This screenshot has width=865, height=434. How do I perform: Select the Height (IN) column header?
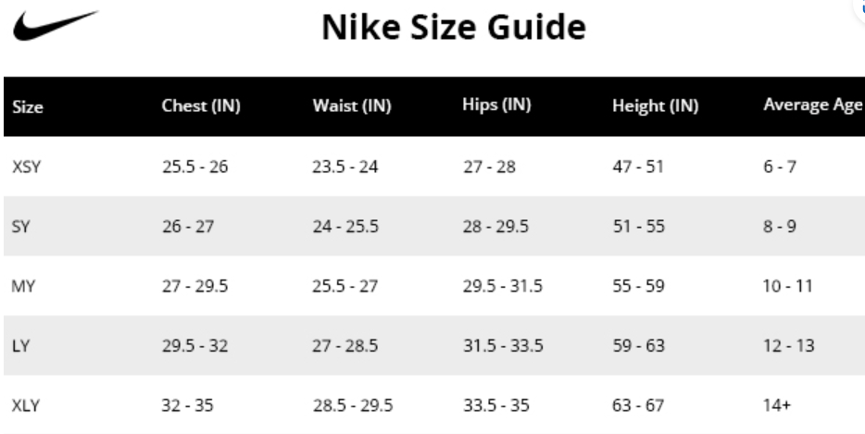coord(656,105)
